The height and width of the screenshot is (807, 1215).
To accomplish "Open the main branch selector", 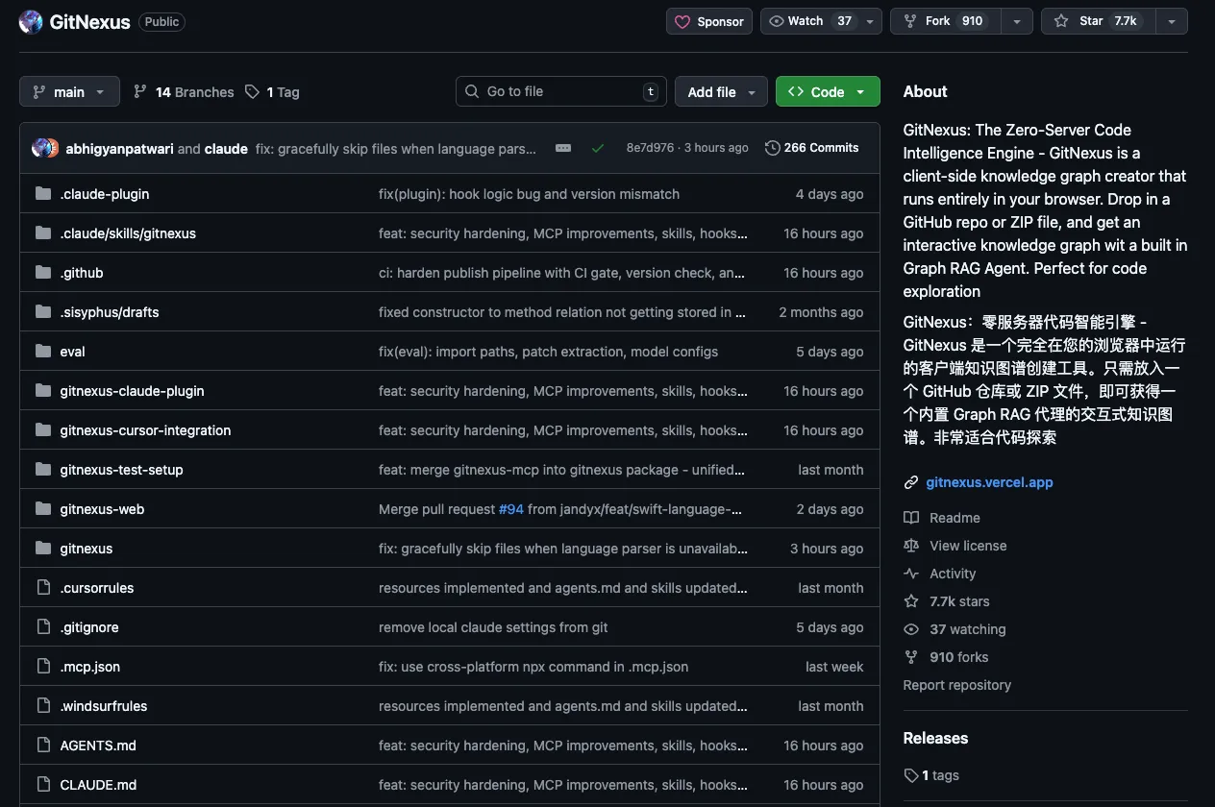I will click(x=69, y=92).
